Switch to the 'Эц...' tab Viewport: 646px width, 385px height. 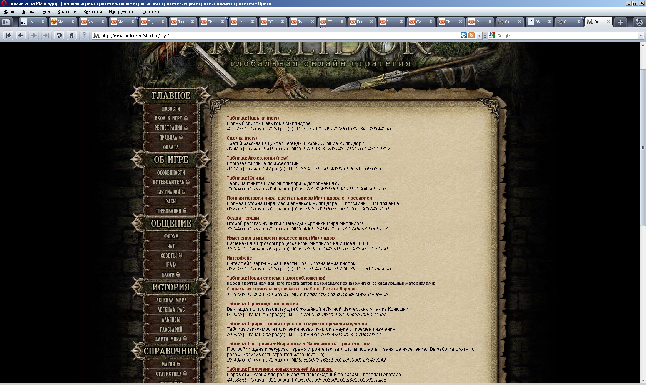153,22
